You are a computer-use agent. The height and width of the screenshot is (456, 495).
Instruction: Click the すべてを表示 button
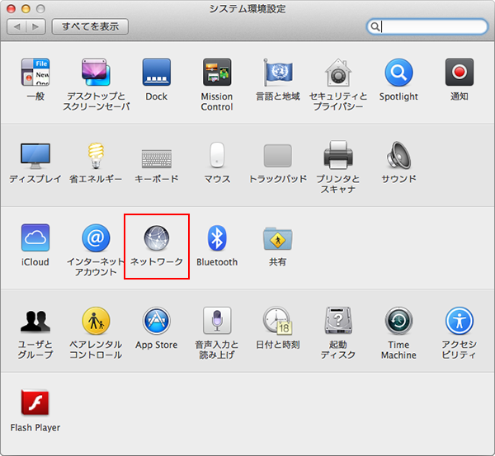click(90, 26)
